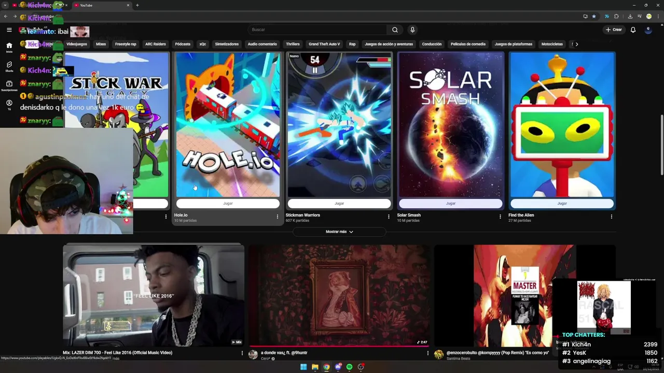Open File Explorer from the taskbar
664x373 pixels.
[x=315, y=367]
